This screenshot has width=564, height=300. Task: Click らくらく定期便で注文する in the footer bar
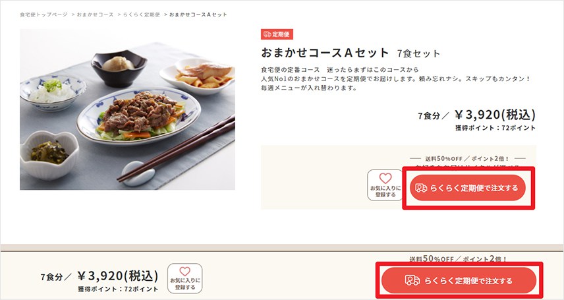(x=459, y=280)
